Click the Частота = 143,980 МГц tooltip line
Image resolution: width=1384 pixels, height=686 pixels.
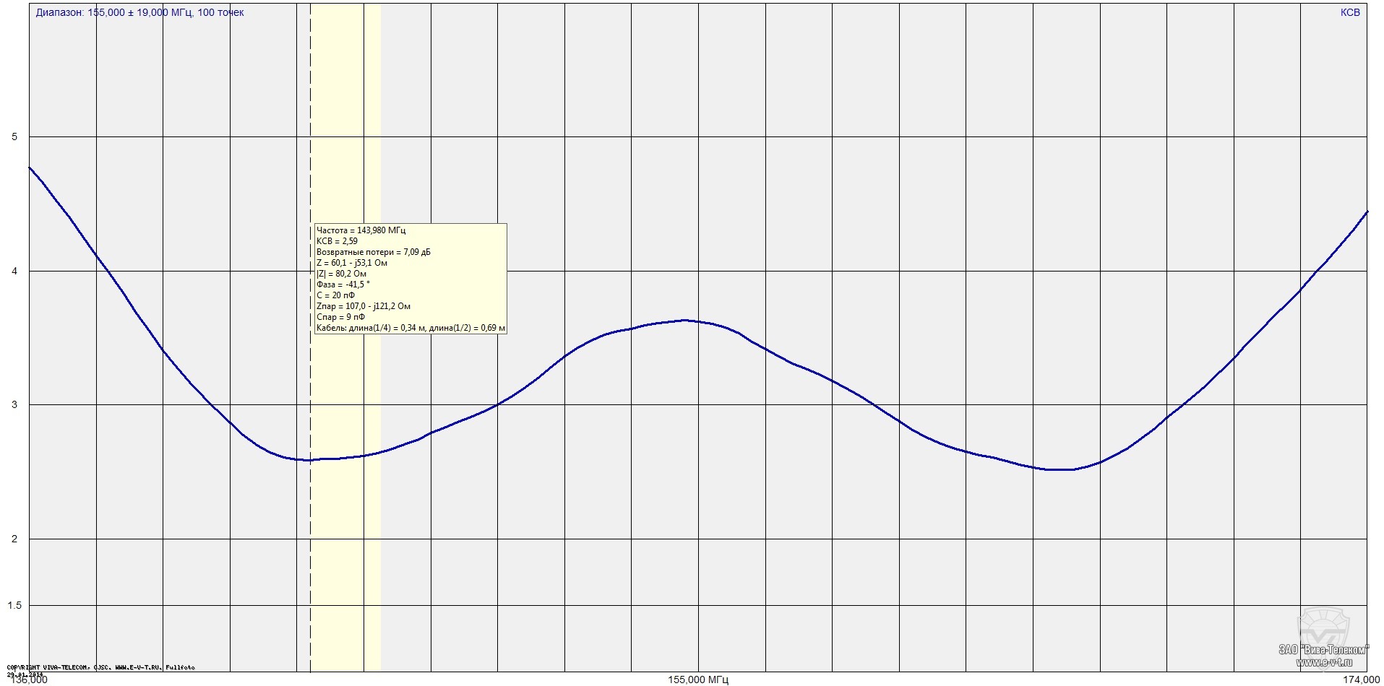361,230
